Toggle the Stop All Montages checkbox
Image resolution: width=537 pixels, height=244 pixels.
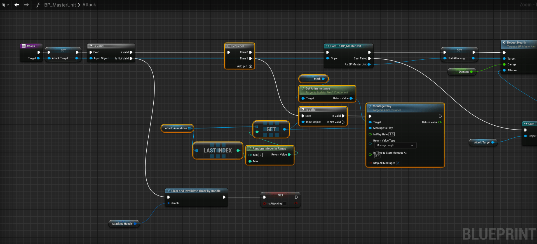coord(398,163)
